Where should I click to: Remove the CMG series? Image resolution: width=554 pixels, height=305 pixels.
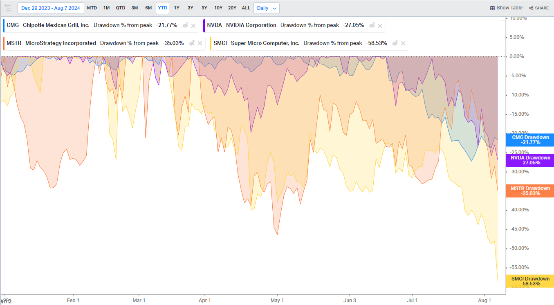(193, 26)
